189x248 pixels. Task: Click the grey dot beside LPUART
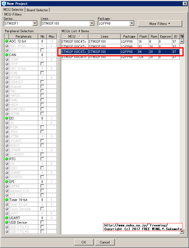pyautogui.click(x=7, y=141)
